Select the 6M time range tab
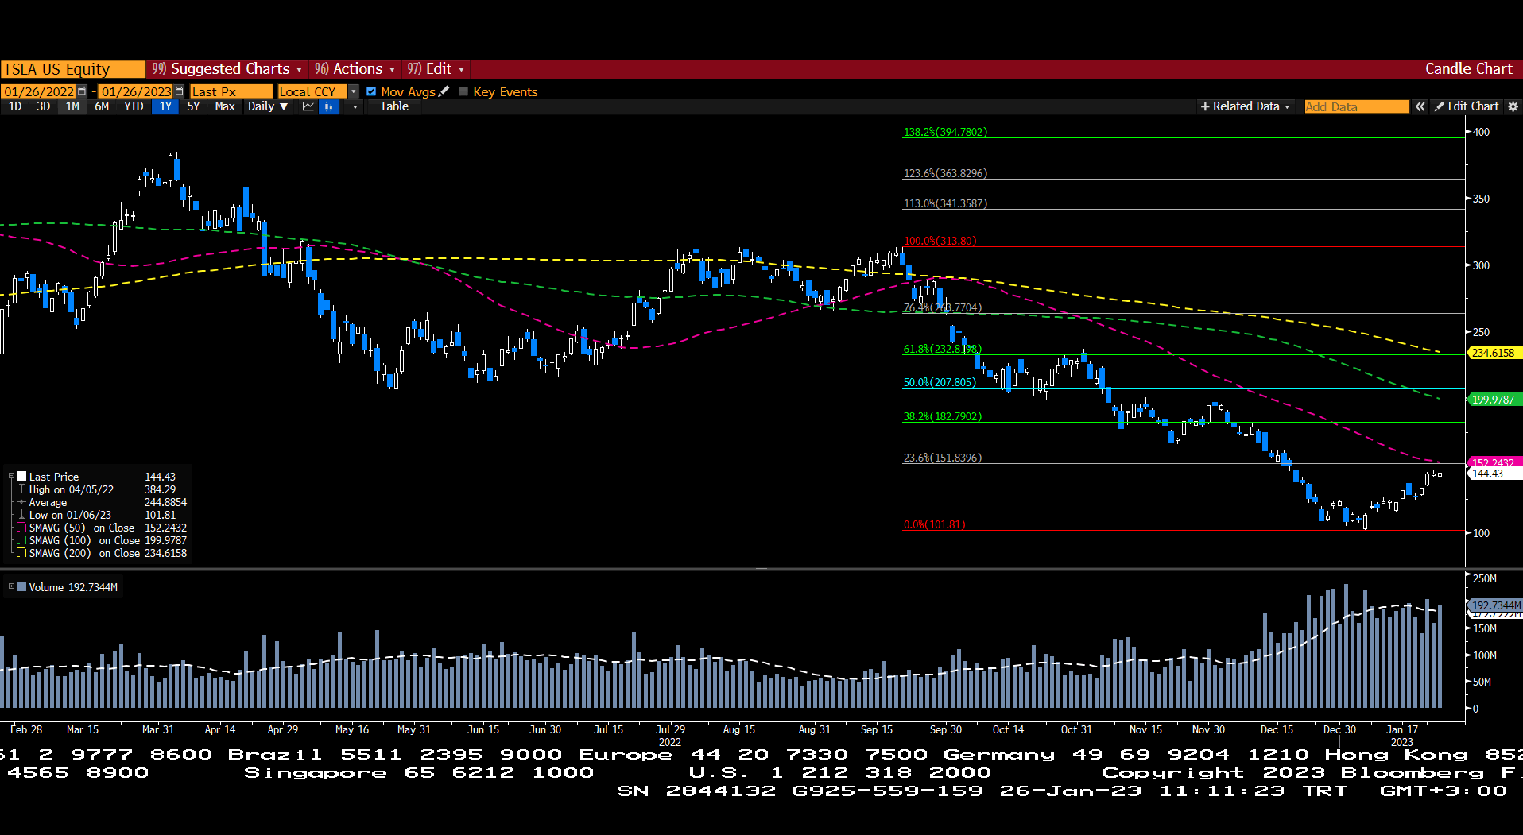This screenshot has width=1523, height=835. 102,106
